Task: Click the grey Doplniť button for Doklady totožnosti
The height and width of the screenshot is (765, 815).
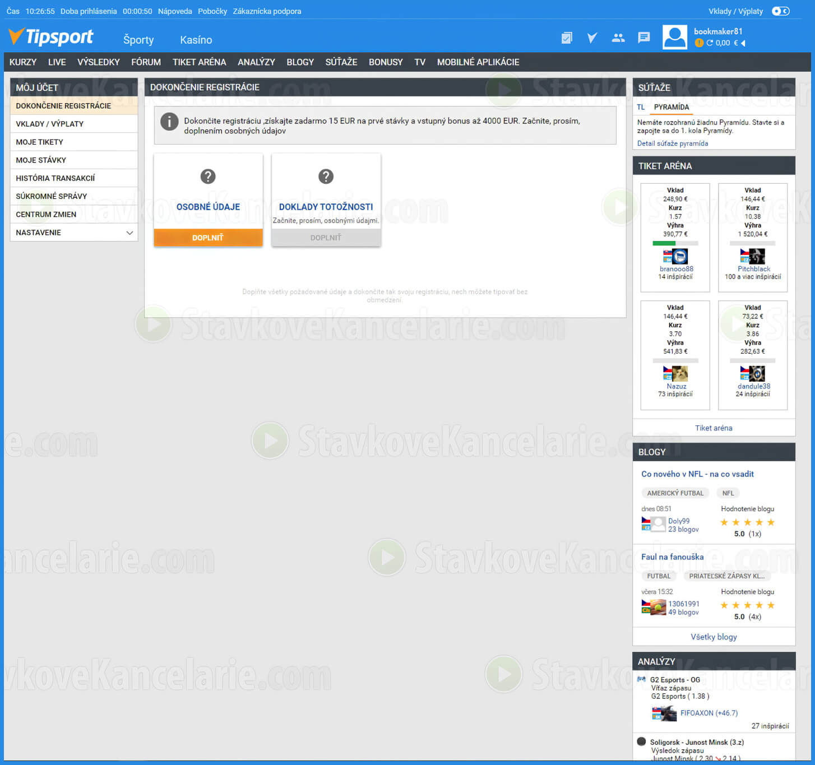Action: (x=326, y=238)
